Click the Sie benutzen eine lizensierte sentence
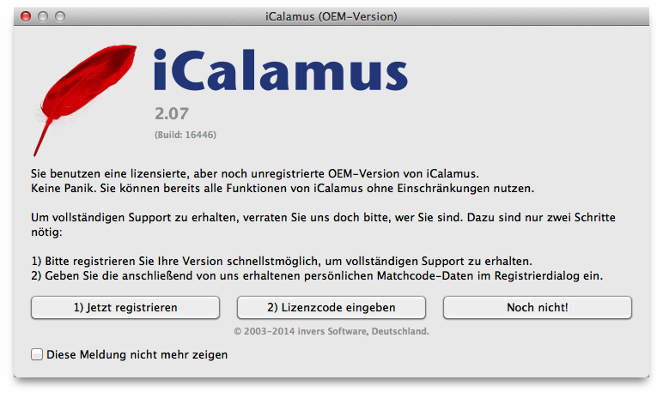This screenshot has height=398, width=663. pos(254,173)
